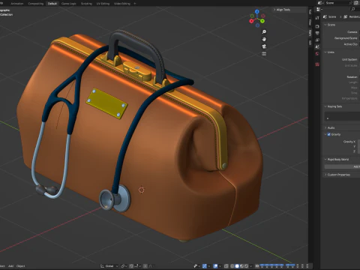Open the Scene properties tab icon

(317, 46)
